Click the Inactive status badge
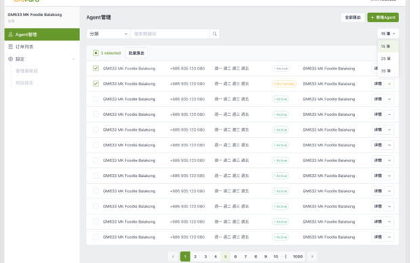 coord(280,68)
